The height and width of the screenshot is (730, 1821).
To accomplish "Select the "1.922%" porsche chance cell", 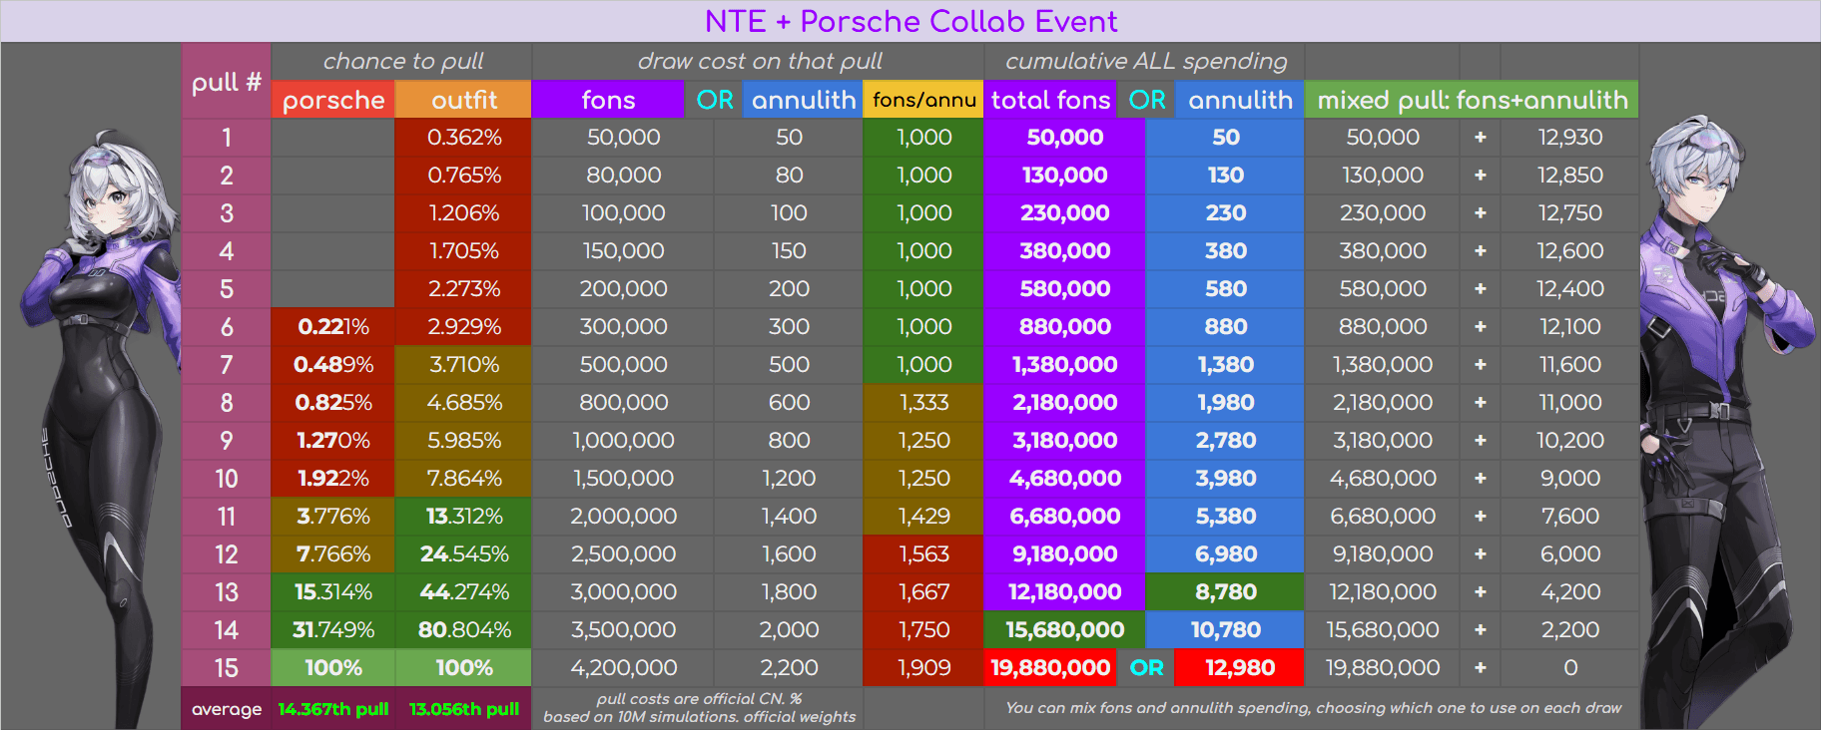I will point(333,479).
